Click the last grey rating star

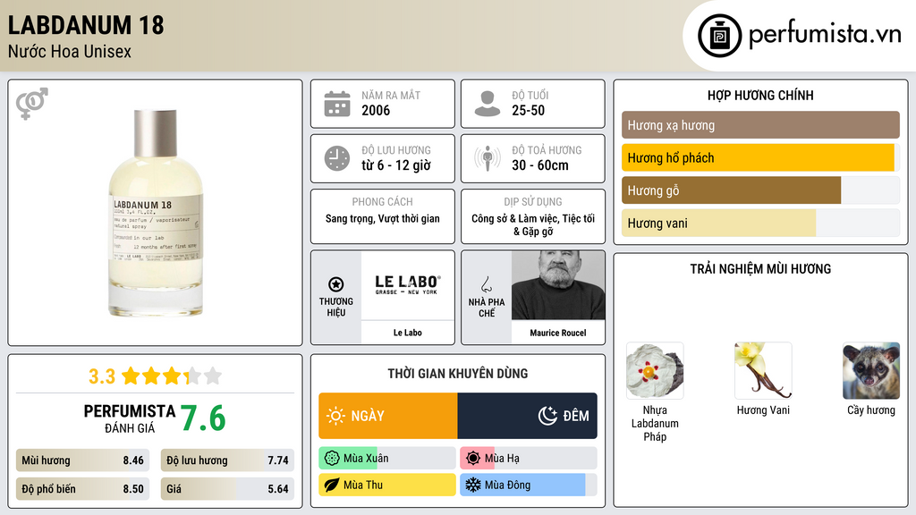213,376
